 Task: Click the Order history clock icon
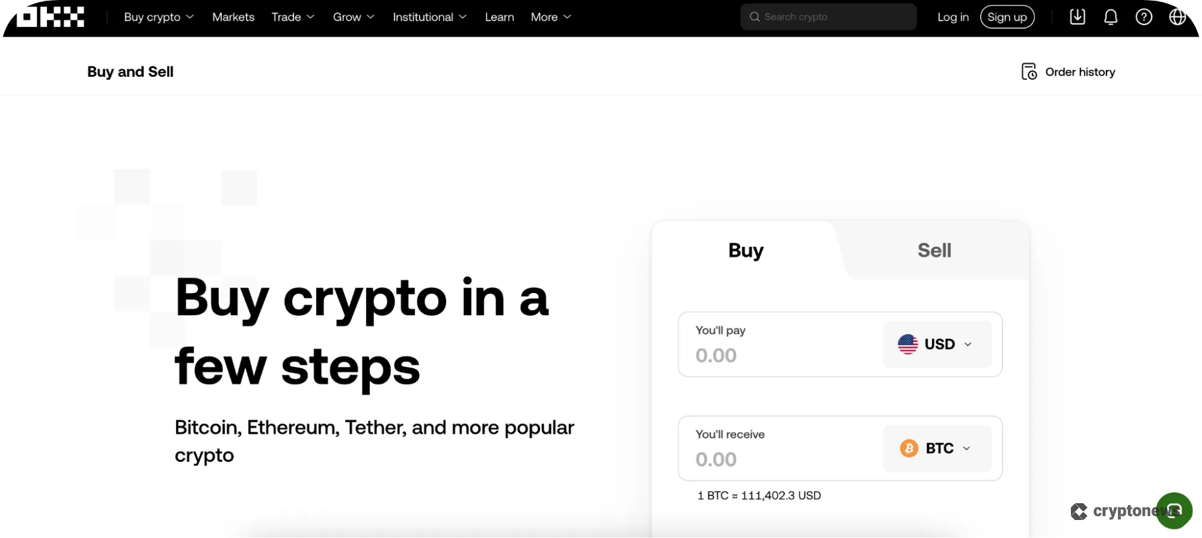(x=1029, y=72)
